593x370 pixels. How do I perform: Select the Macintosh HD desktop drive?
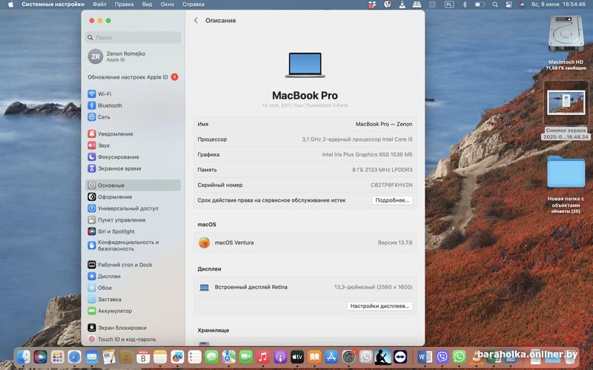(x=566, y=43)
